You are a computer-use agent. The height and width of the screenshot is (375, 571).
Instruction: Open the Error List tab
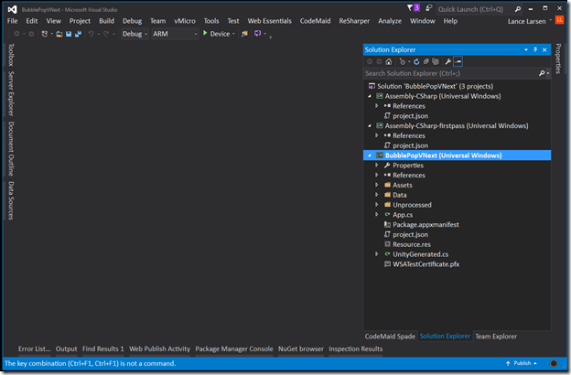34,348
